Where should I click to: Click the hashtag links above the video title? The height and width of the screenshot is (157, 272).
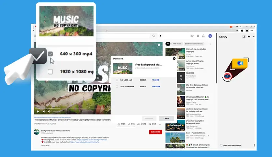click(x=52, y=117)
